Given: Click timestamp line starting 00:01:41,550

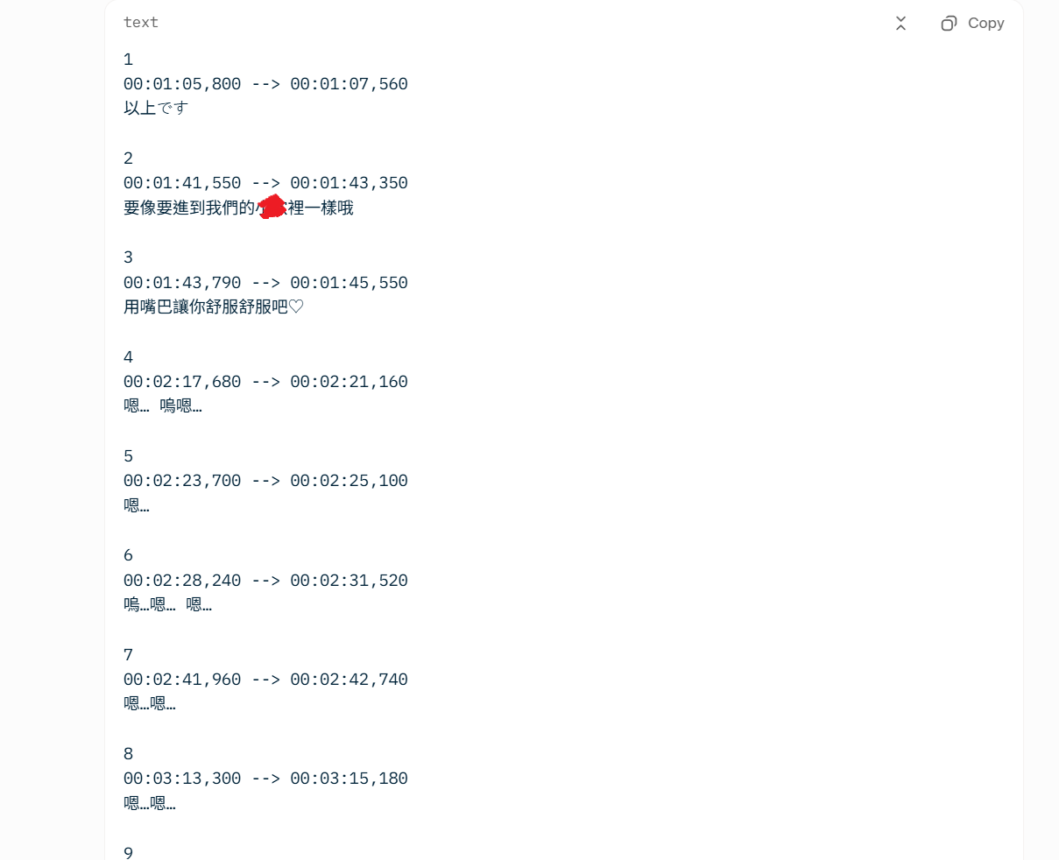Looking at the screenshot, I should pos(265,183).
